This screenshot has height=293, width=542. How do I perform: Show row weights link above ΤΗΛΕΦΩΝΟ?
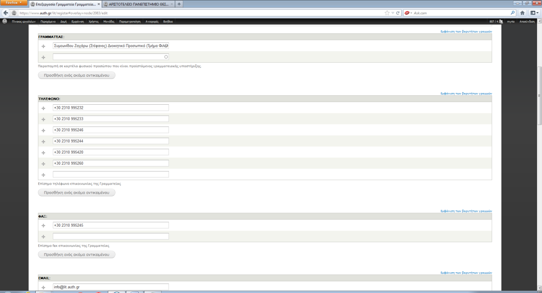pyautogui.click(x=466, y=93)
